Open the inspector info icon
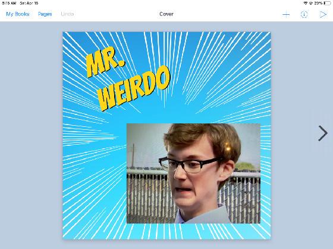This screenshot has height=249, width=333. (304, 14)
